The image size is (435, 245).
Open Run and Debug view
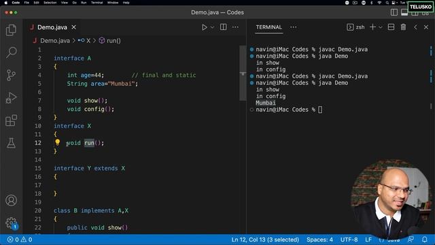[11, 98]
